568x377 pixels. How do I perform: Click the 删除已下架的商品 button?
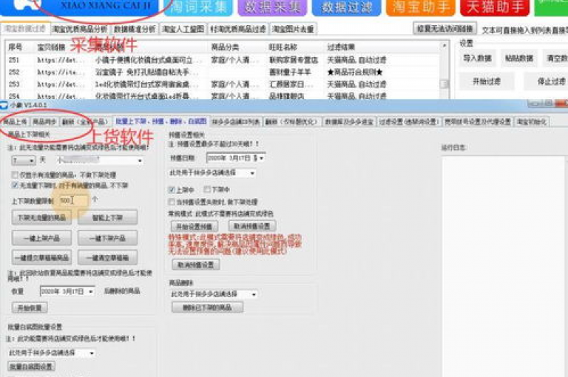point(208,308)
